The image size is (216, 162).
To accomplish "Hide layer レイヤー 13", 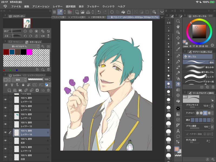I will (x=5, y=124).
